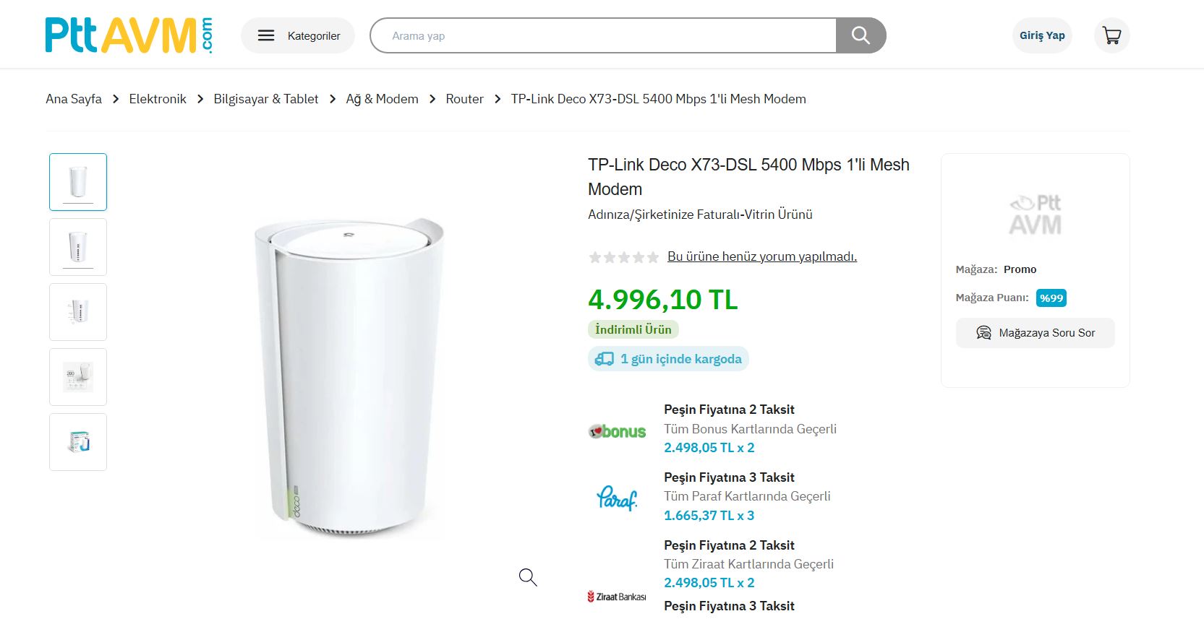Click the star rating icons
This screenshot has height=619, width=1204.
pos(623,257)
